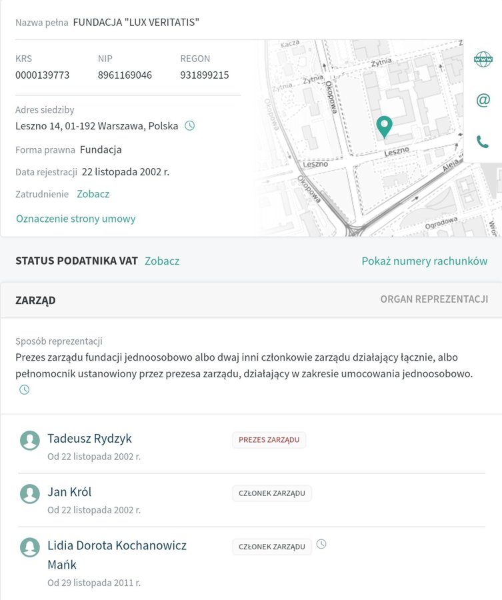The image size is (502, 600).
Task: Click REGON number 931899215
Action: [x=204, y=75]
